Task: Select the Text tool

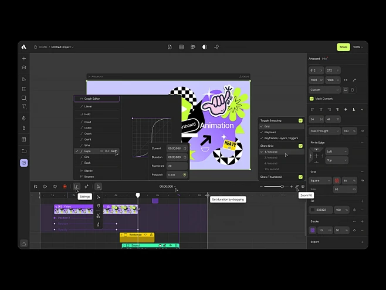Action: (24, 107)
